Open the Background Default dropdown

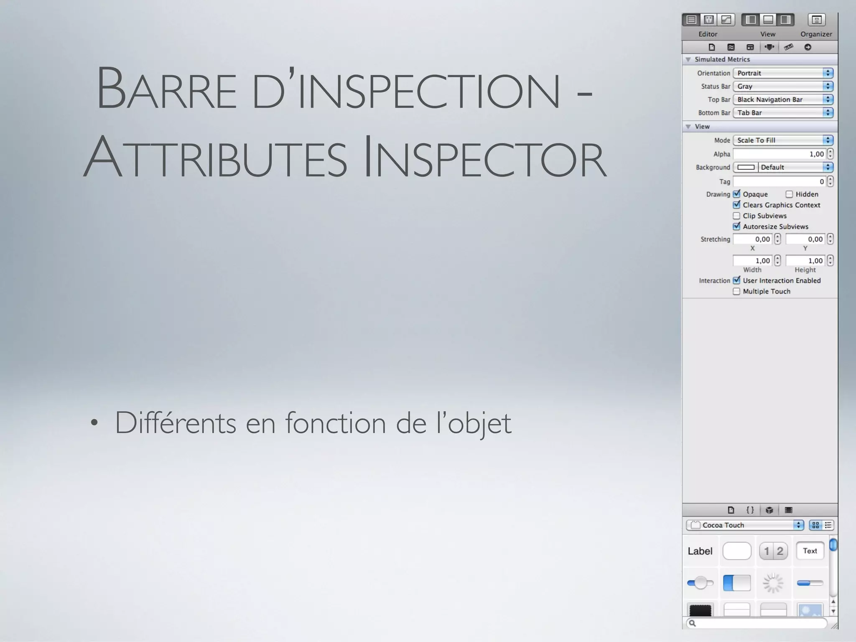(796, 167)
